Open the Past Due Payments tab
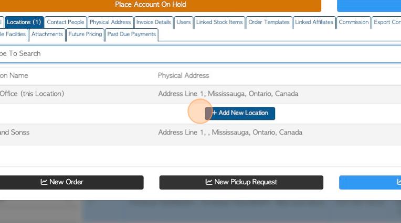Image resolution: width=401 pixels, height=223 pixels. point(131,35)
